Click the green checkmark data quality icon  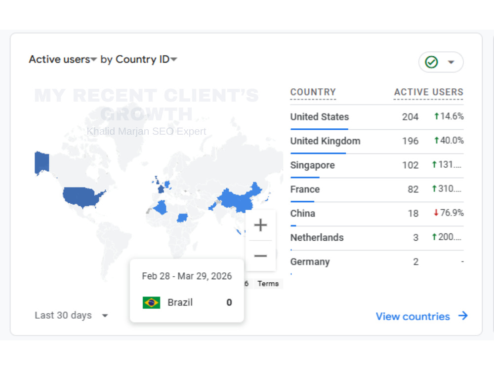click(x=431, y=62)
